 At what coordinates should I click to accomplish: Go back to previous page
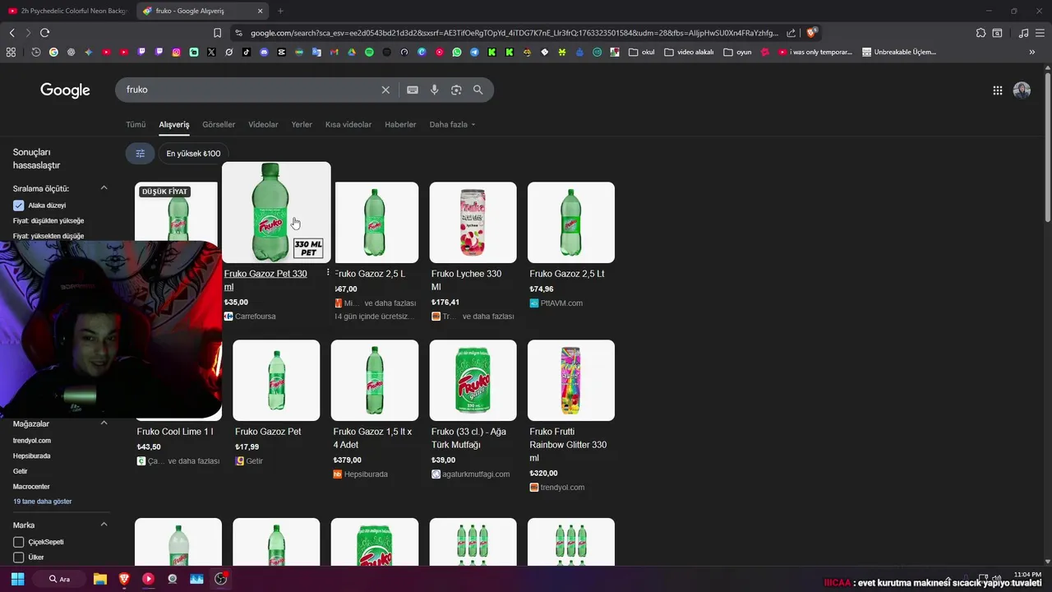tap(12, 33)
